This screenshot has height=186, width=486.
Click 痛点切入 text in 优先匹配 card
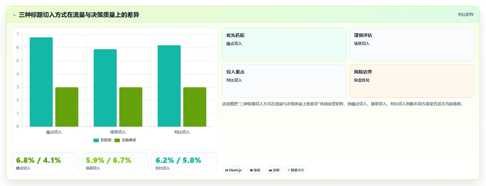click(x=234, y=43)
